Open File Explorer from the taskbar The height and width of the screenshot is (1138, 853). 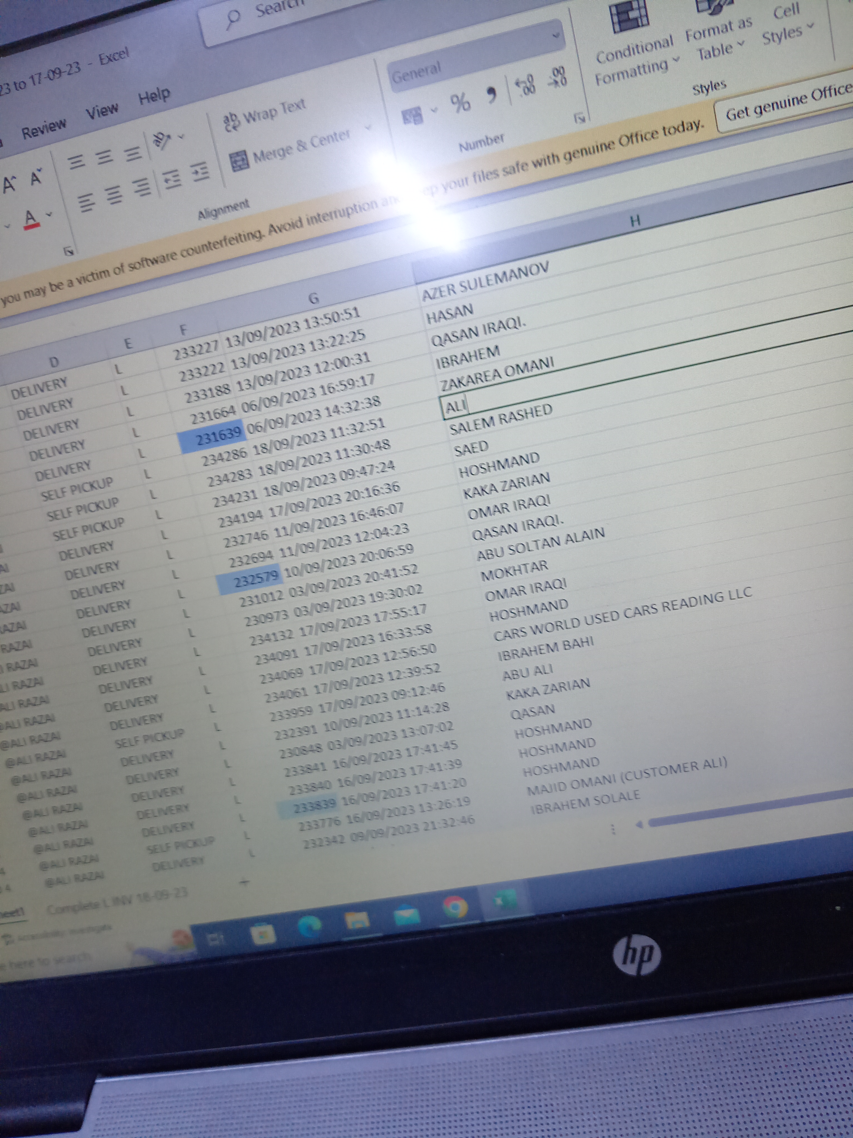point(357,920)
